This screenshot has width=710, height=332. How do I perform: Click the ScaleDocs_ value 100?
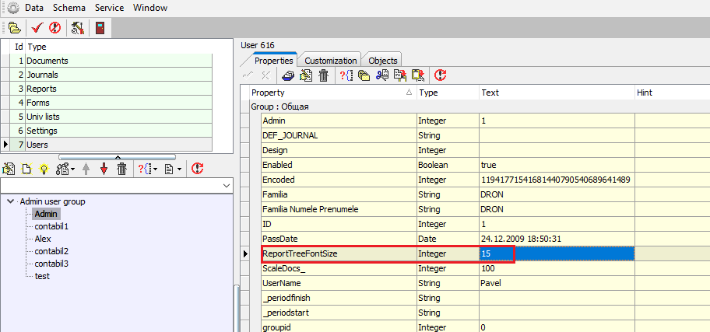coord(557,269)
